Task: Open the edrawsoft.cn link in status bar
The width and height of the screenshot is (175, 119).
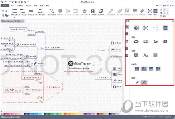Action: [10, 117]
